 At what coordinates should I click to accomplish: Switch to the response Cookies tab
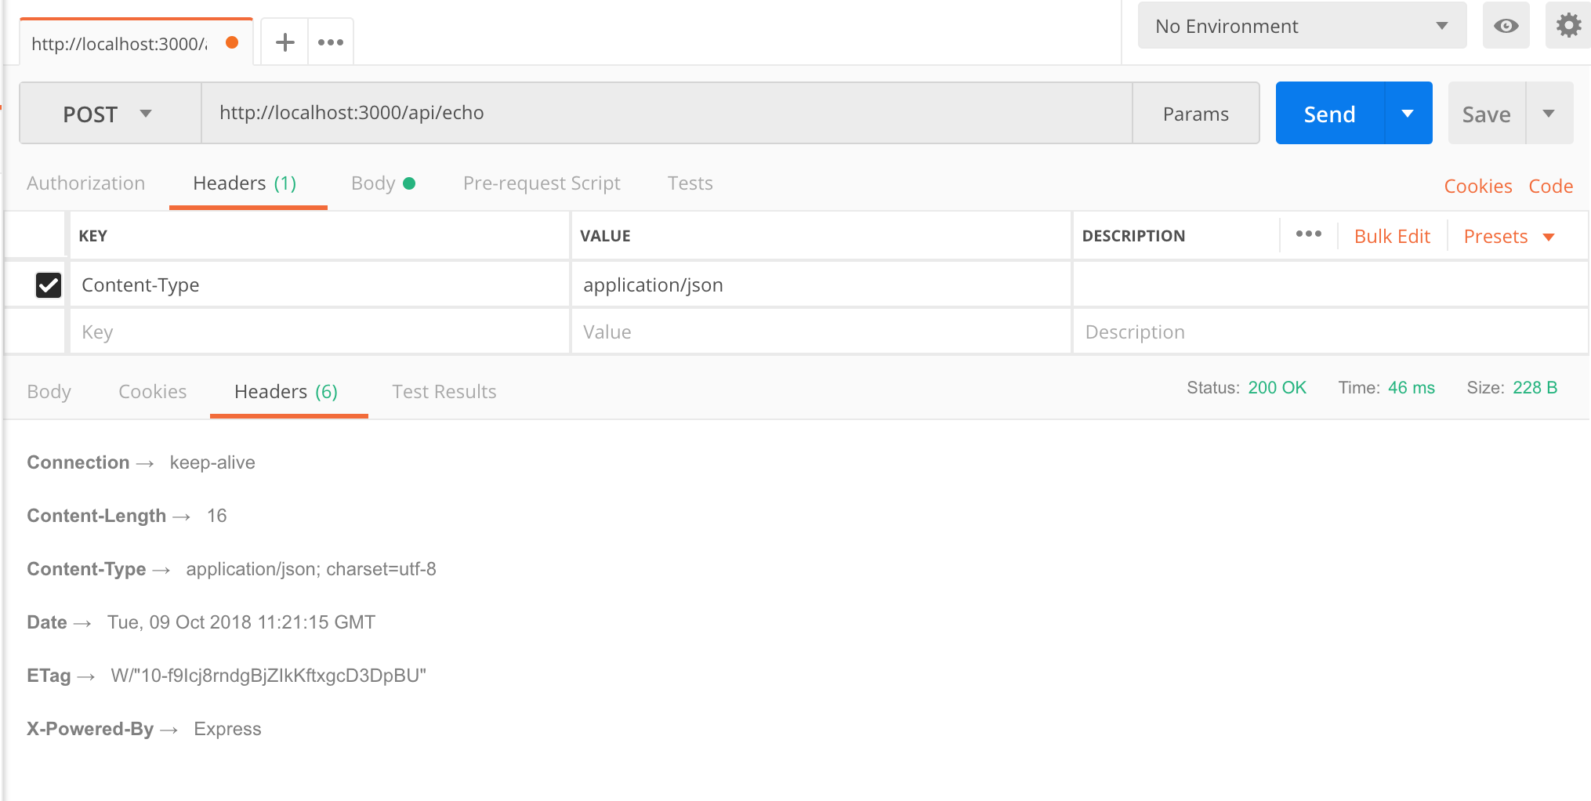click(152, 392)
